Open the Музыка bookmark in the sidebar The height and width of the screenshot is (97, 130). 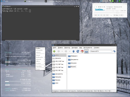[x=59, y=80]
